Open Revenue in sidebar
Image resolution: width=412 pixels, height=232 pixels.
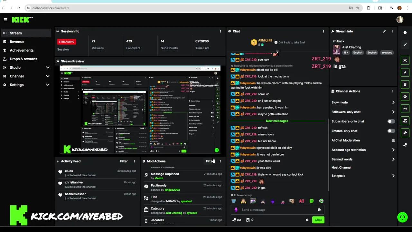(26, 42)
